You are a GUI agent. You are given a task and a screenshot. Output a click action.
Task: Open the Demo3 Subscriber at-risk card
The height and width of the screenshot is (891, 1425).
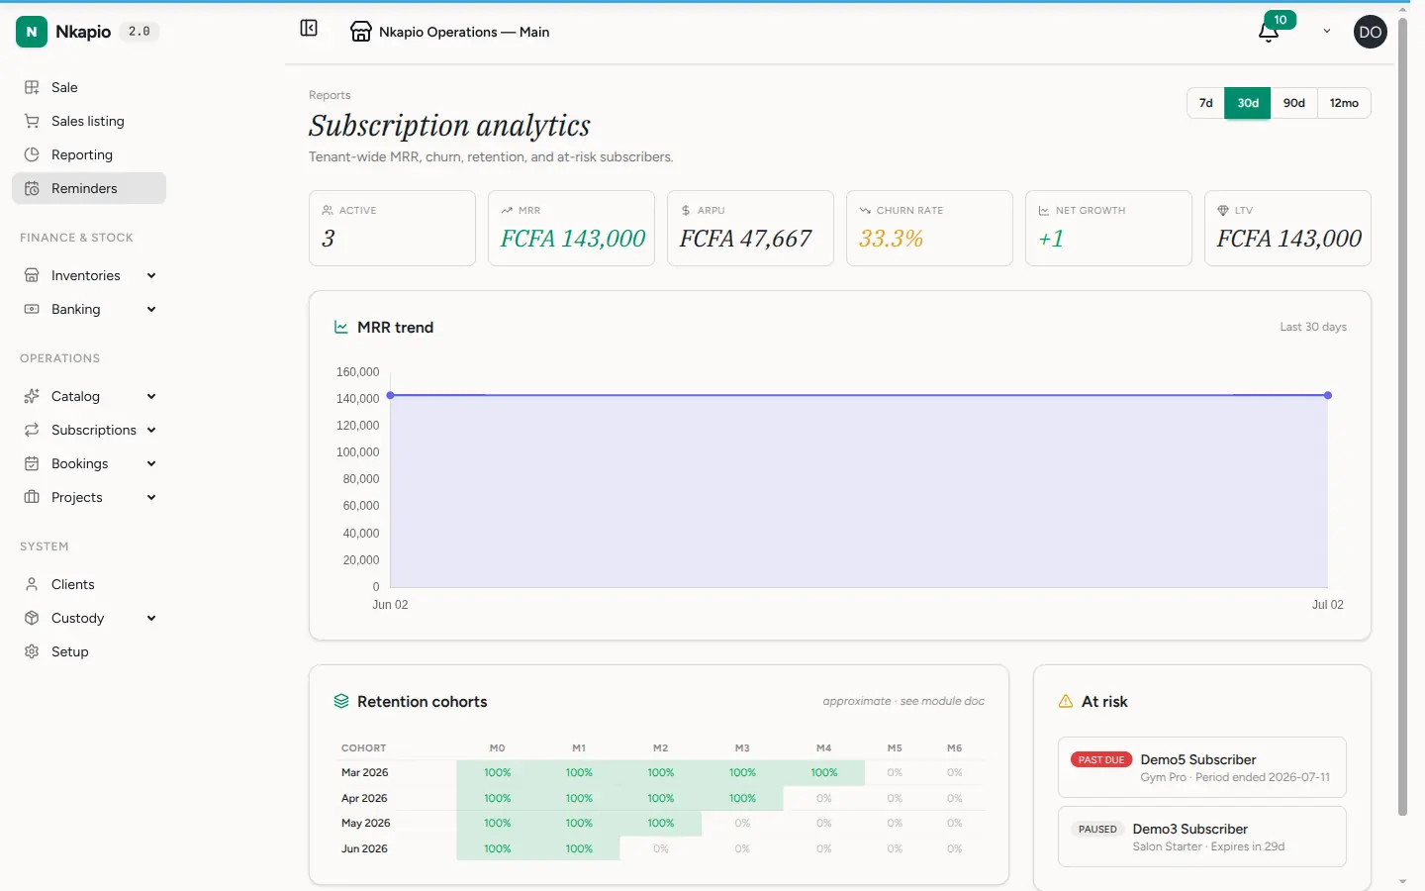(1201, 837)
